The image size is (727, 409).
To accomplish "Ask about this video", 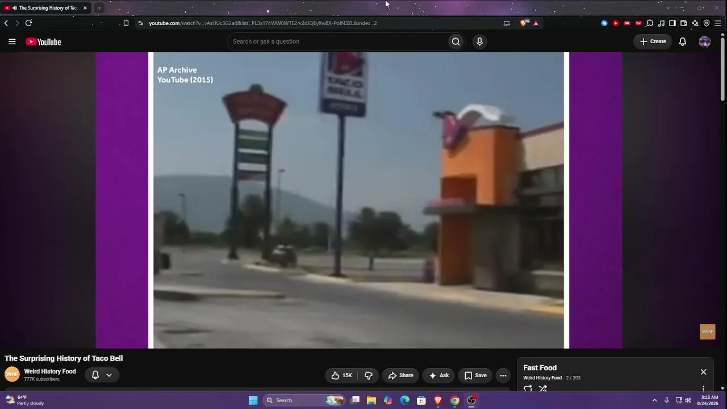I will click(x=439, y=375).
